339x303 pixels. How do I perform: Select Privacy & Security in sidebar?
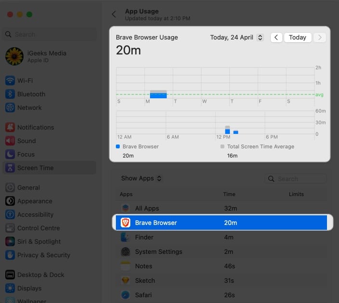pyautogui.click(x=50, y=255)
